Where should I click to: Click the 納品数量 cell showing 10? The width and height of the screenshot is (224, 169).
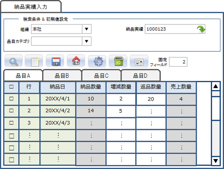[91, 99]
